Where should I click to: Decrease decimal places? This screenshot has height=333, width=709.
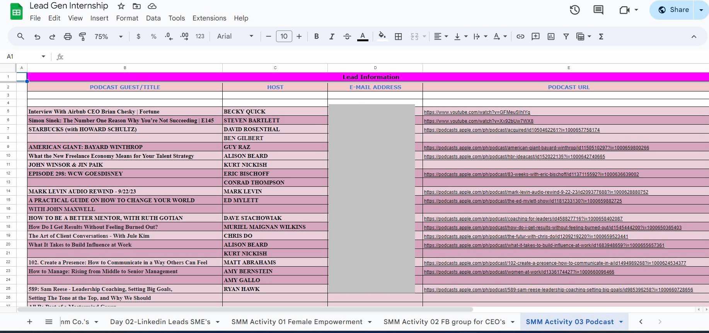tap(169, 37)
